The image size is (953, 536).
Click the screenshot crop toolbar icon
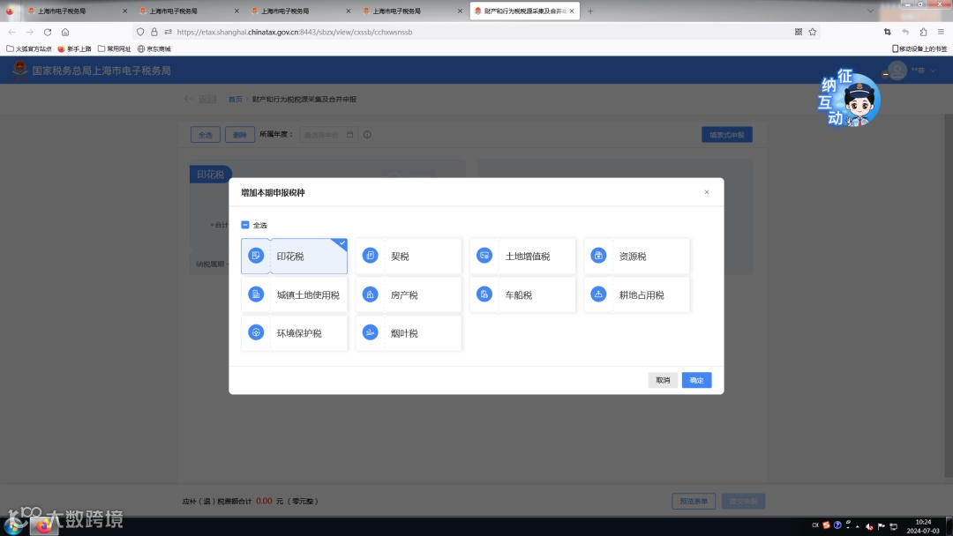point(888,32)
